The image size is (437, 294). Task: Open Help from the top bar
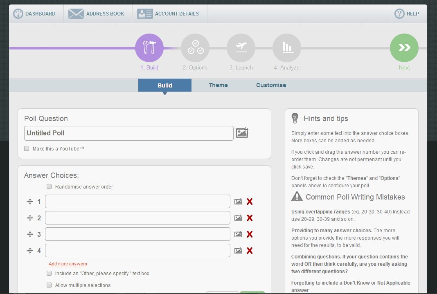pos(407,13)
